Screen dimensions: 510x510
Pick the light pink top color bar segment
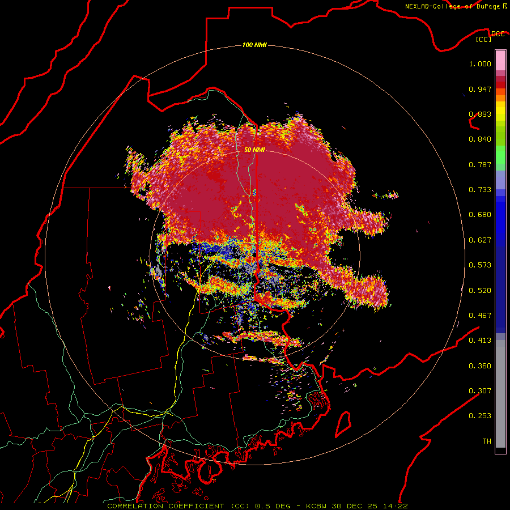(x=500, y=60)
